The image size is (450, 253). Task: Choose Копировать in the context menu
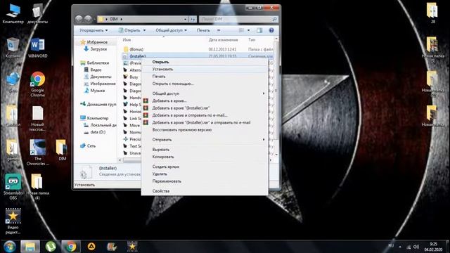coord(205,157)
